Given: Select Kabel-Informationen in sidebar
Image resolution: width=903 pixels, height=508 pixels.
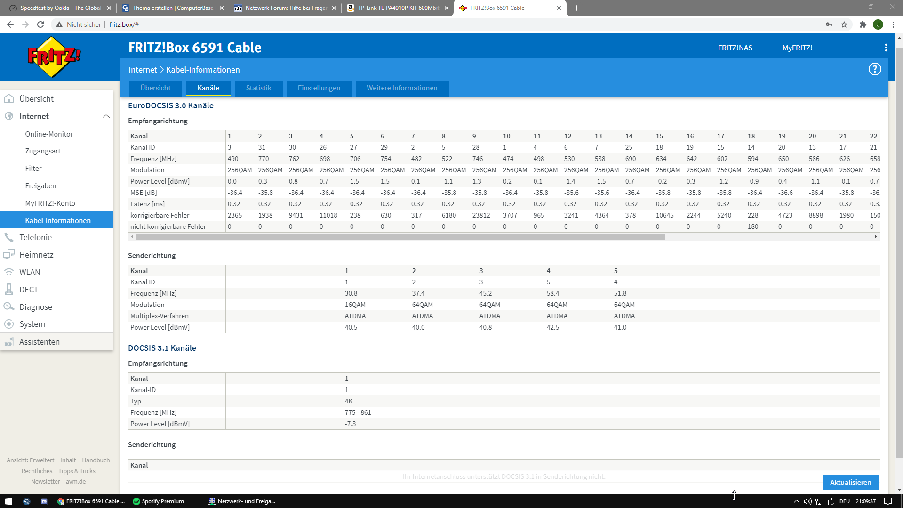Looking at the screenshot, I should click(56, 220).
